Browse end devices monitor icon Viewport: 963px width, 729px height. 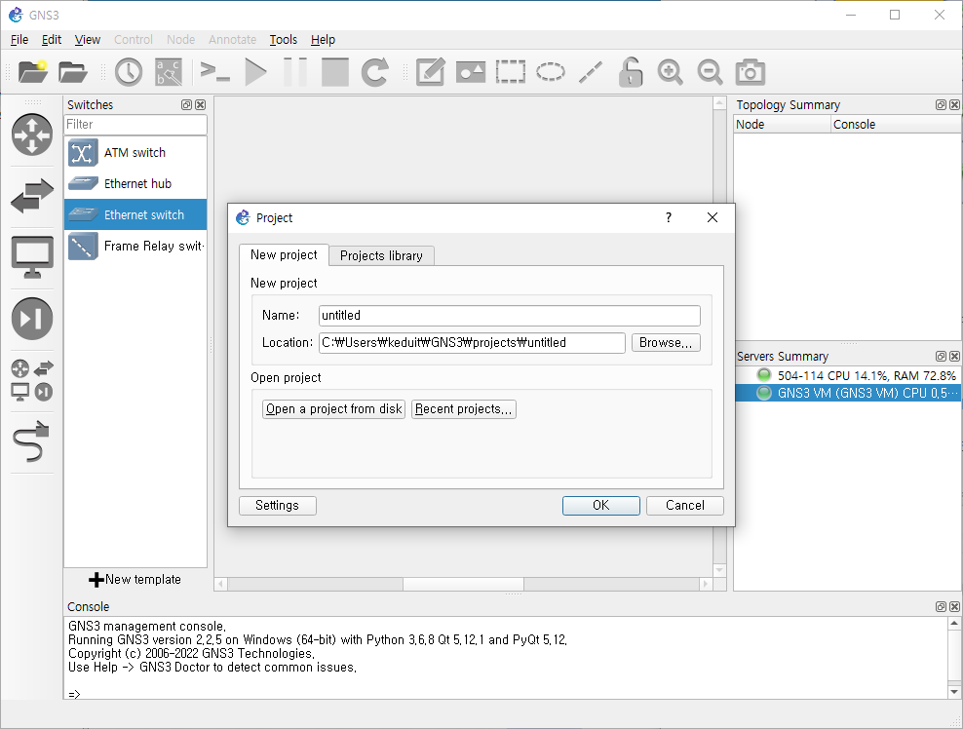(x=32, y=256)
